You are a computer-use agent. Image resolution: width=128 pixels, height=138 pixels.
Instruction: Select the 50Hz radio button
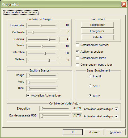[90, 86]
